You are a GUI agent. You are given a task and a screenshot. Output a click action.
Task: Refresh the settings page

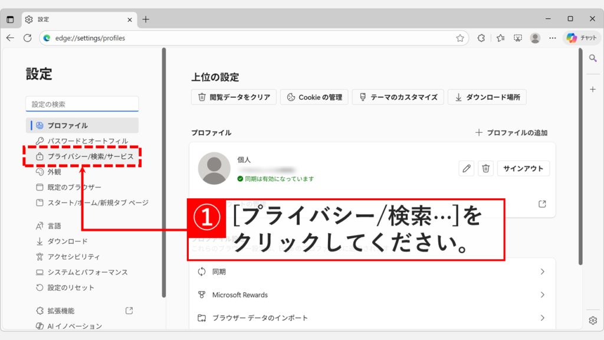pyautogui.click(x=28, y=38)
